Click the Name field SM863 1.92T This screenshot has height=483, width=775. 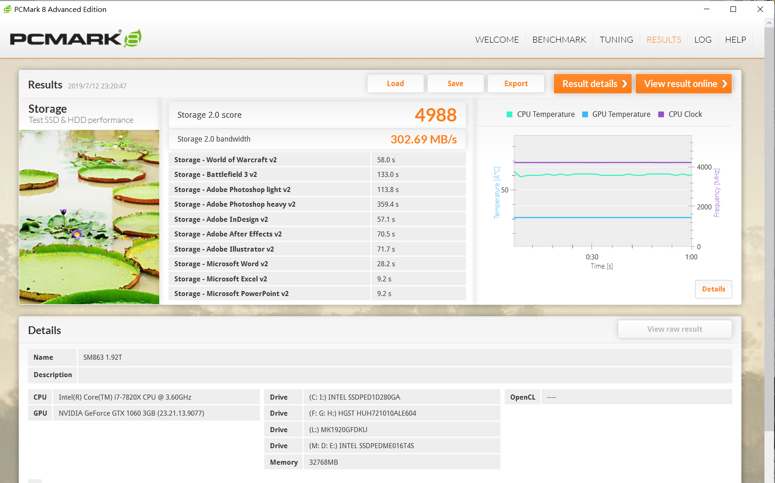pos(405,357)
